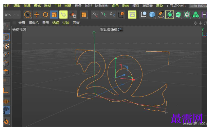
Task: Open the 动画 menu
Action: [x=126, y=6]
